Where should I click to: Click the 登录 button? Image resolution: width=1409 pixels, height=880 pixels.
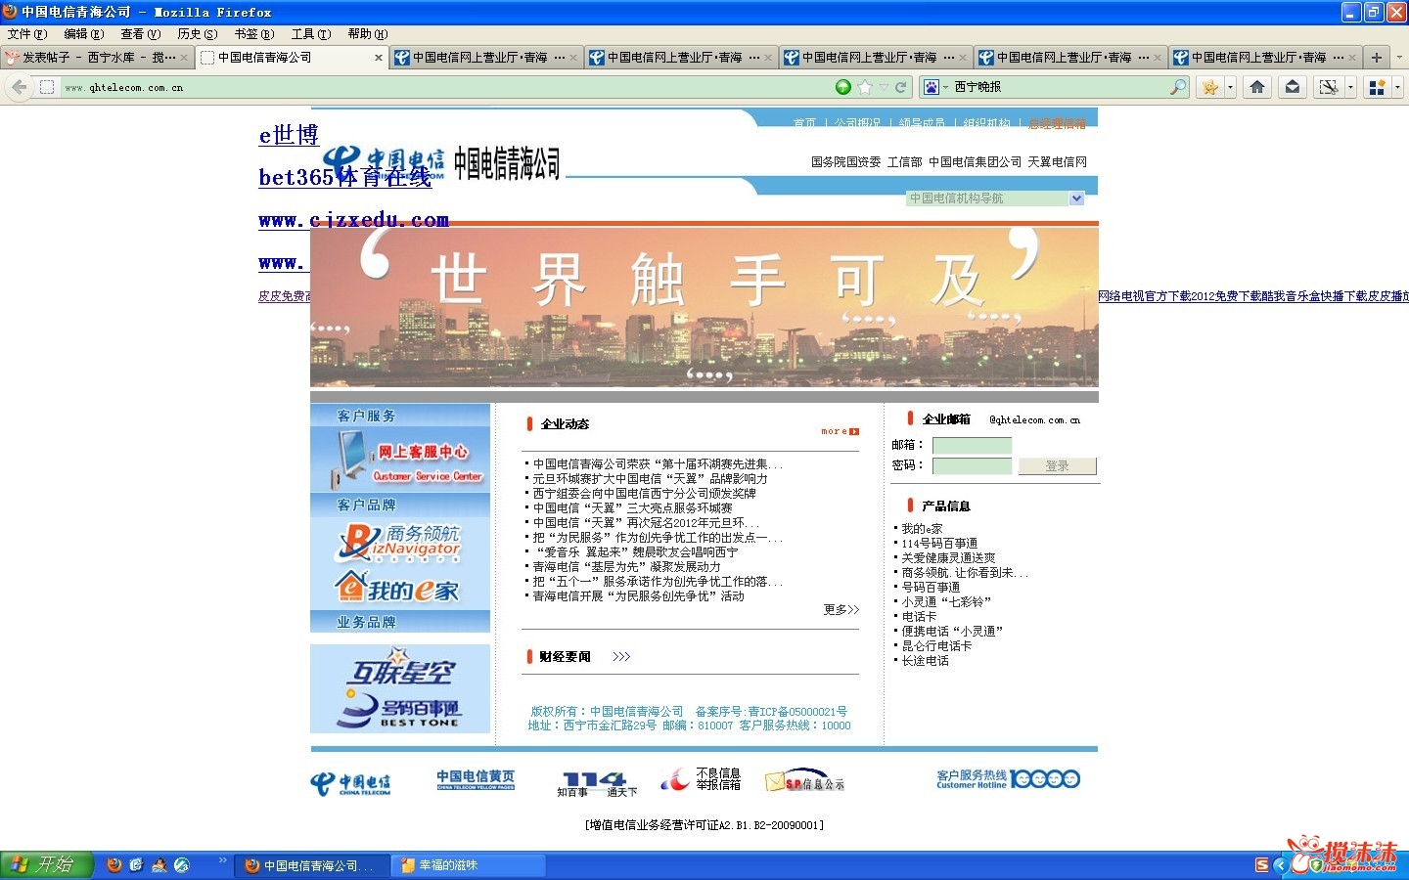point(1057,466)
